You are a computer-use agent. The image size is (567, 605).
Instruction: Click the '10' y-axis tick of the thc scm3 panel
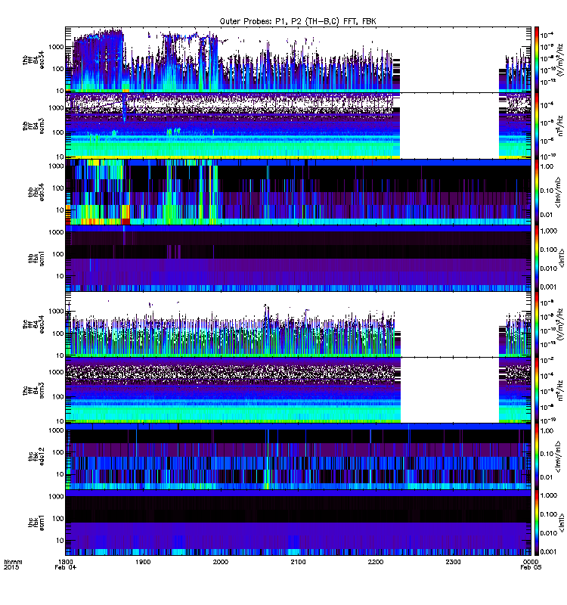(x=60, y=421)
